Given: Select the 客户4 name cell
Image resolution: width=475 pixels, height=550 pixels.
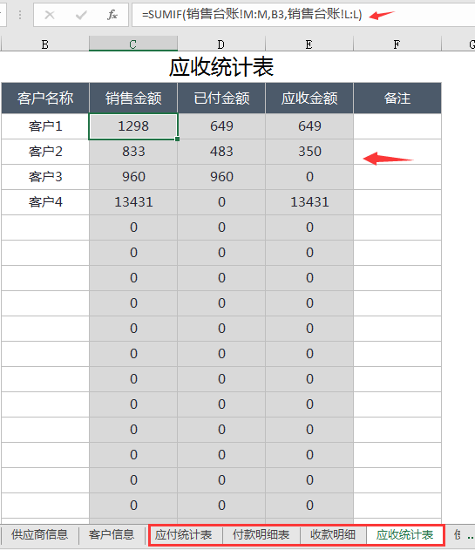Looking at the screenshot, I should pos(45,202).
